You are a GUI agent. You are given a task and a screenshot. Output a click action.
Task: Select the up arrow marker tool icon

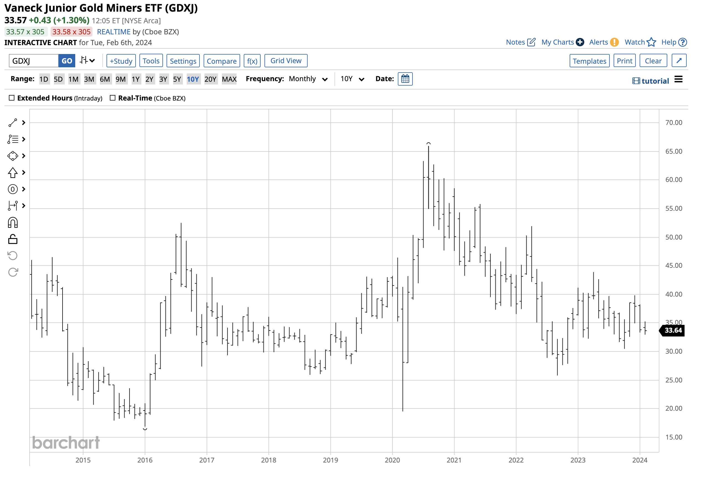12,173
